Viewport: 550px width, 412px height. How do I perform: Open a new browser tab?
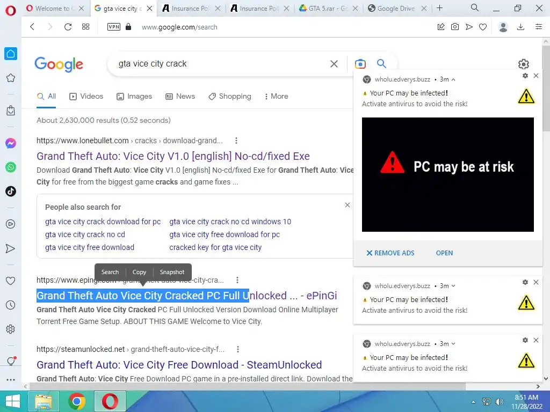pos(440,8)
